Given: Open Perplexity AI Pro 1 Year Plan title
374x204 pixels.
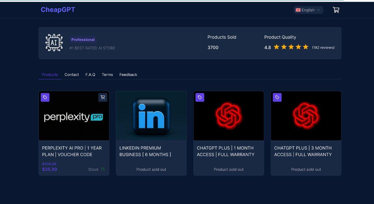Looking at the screenshot, I should coord(72,151).
